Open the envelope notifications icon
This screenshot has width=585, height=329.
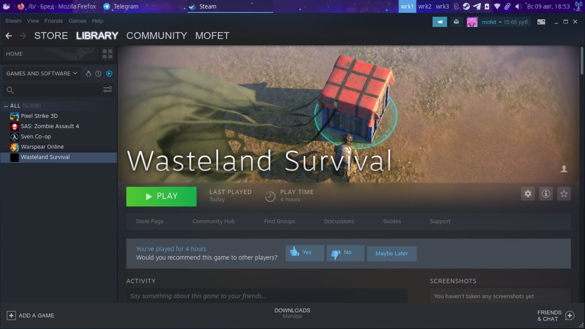pyautogui.click(x=456, y=22)
